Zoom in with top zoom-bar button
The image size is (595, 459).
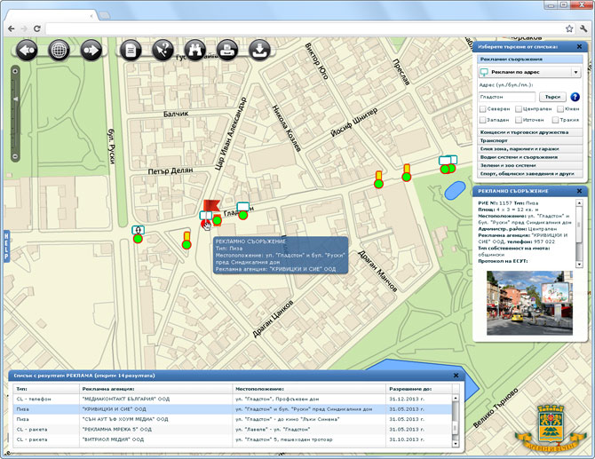15,71
